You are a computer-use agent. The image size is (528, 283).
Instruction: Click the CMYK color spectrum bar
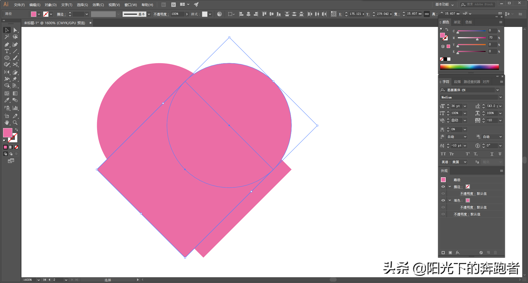click(469, 67)
